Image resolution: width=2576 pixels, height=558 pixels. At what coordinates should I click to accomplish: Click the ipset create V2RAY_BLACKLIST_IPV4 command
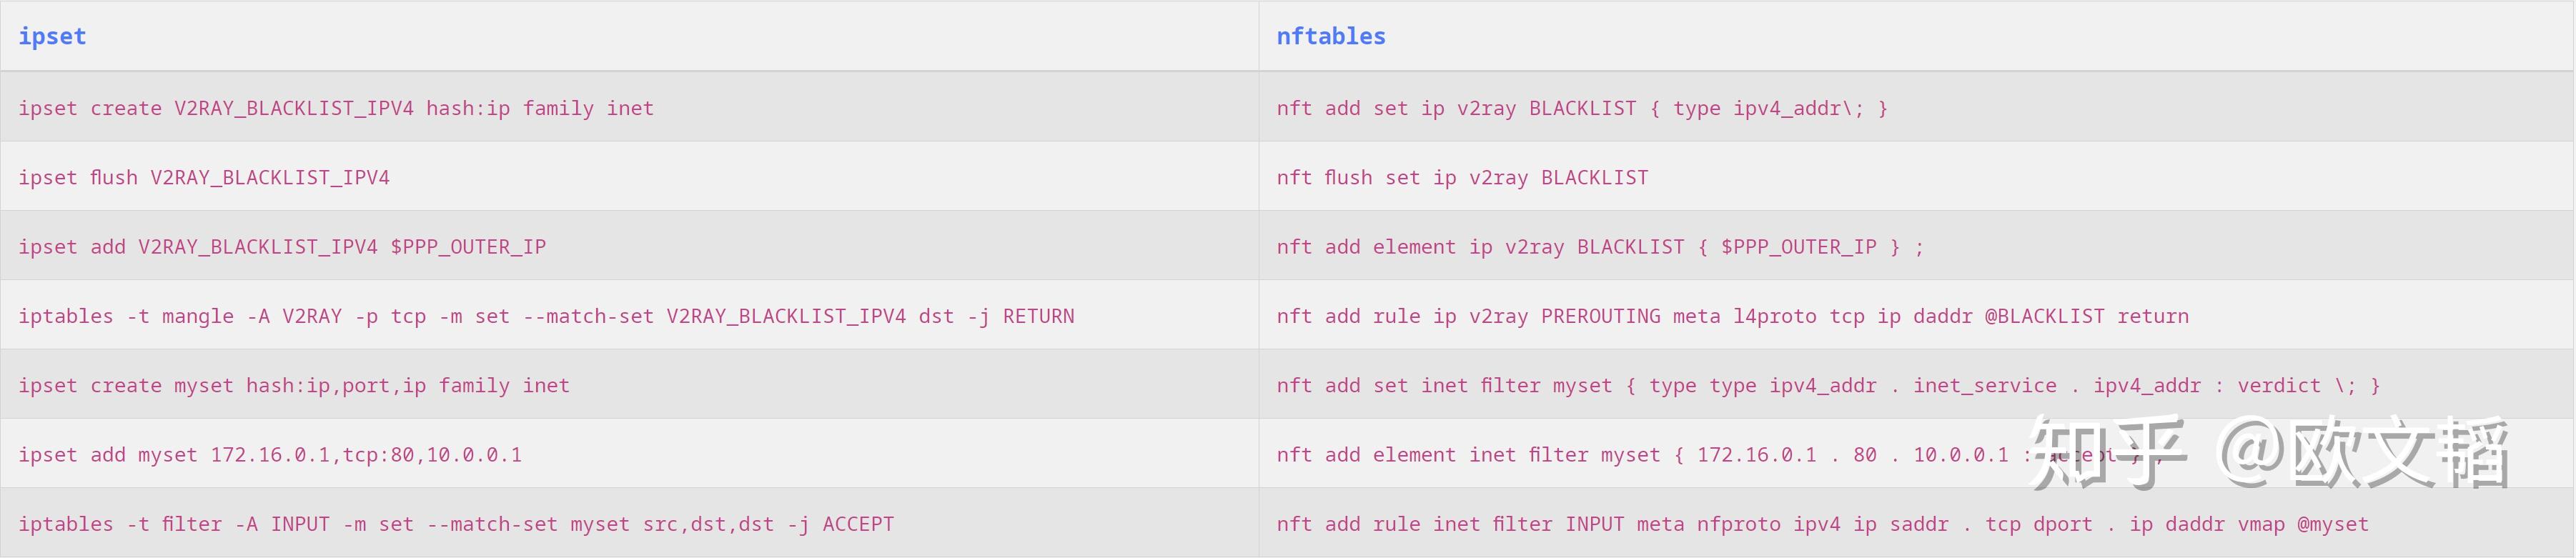pos(336,108)
